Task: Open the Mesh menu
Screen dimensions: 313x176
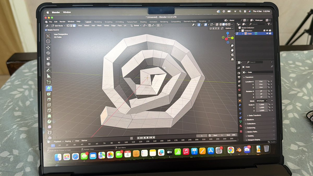Action: point(99,26)
